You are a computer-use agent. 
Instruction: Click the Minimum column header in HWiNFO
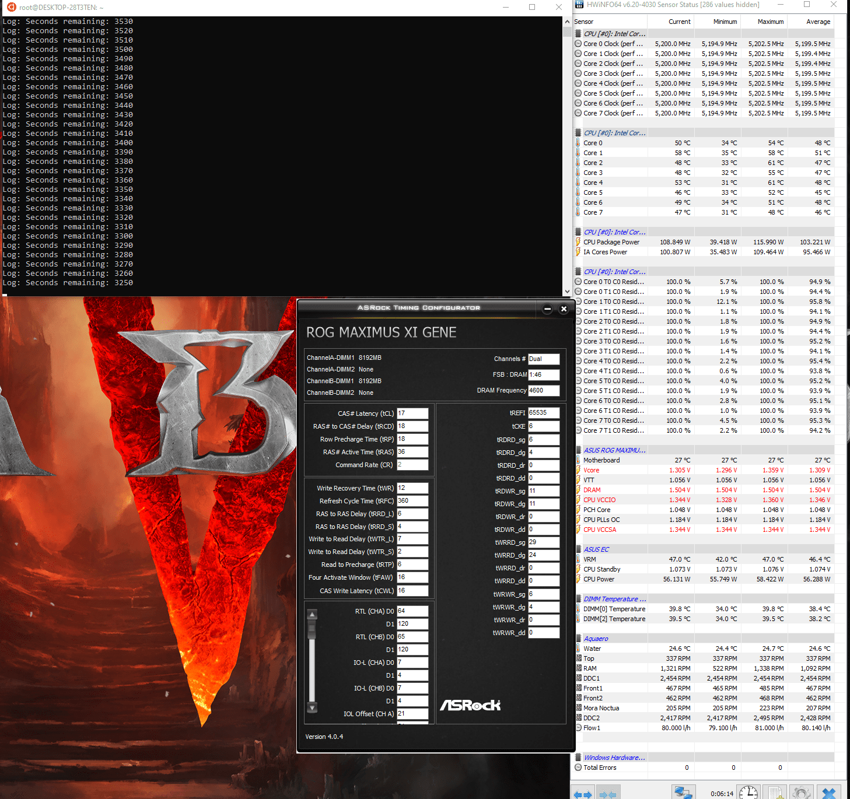point(717,22)
